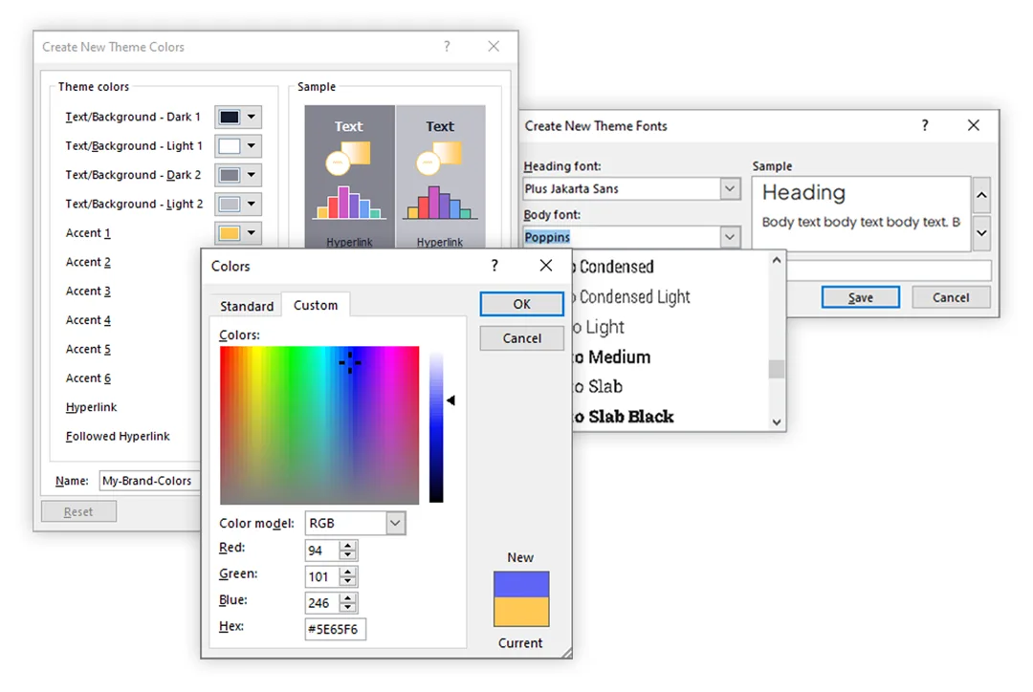Open Text/Background - Dark 1 color dropdown
Screen dimensions: 1033x692
(251, 118)
